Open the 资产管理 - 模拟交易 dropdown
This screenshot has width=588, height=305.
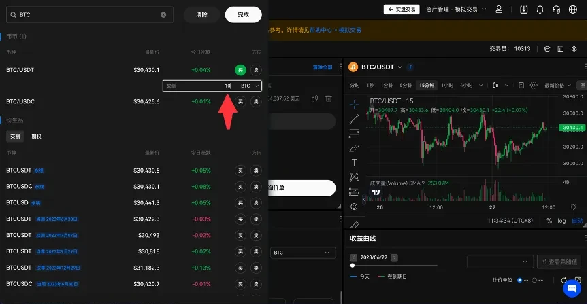click(455, 10)
